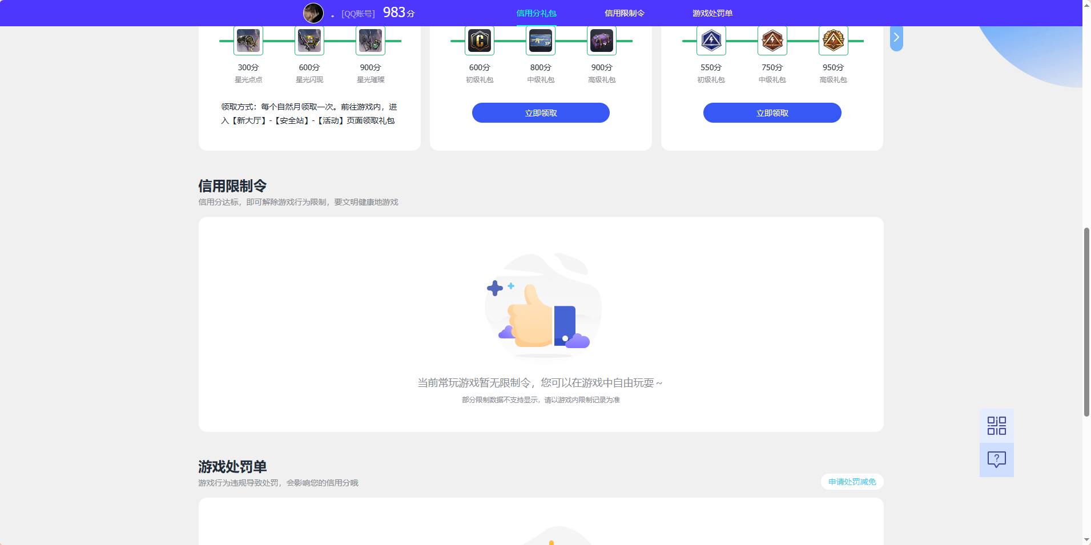The height and width of the screenshot is (545, 1091).
Task: Switch to 游戏处罚单 tab
Action: [x=712, y=13]
